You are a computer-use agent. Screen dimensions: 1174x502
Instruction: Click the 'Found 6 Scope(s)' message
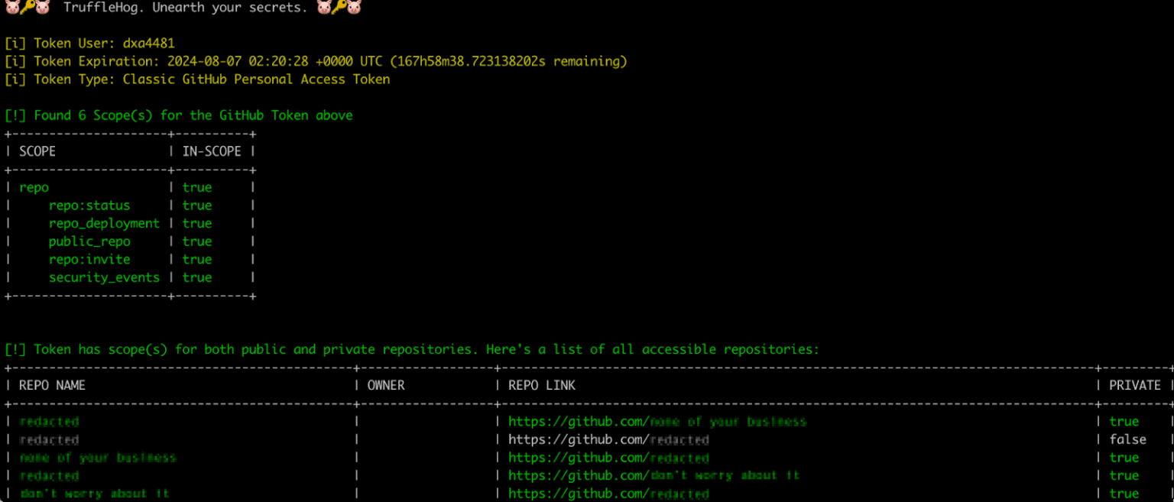pos(179,115)
